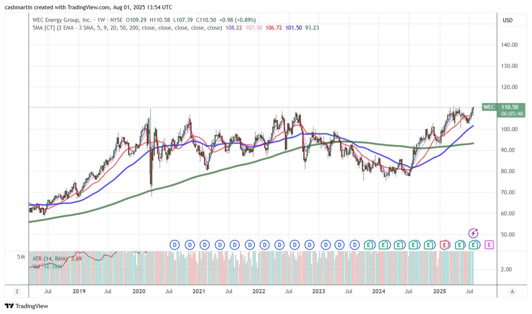Click the 2021 time axis label
This screenshot has width=532, height=314.
199,291
